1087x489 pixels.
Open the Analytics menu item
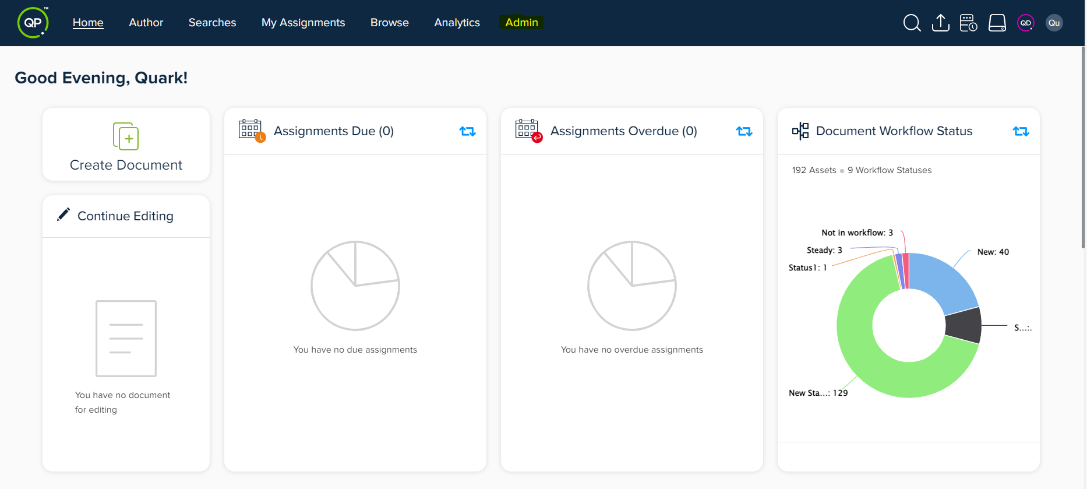click(x=457, y=23)
